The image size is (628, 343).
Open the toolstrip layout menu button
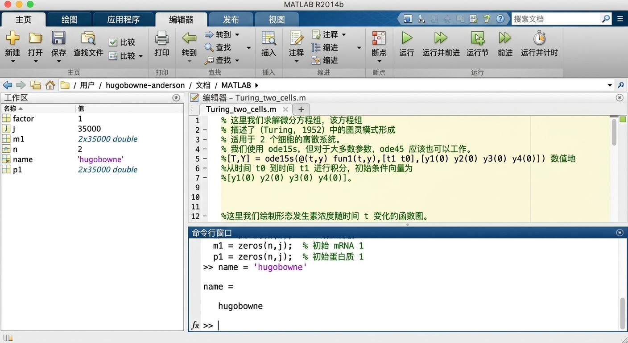coord(620,19)
